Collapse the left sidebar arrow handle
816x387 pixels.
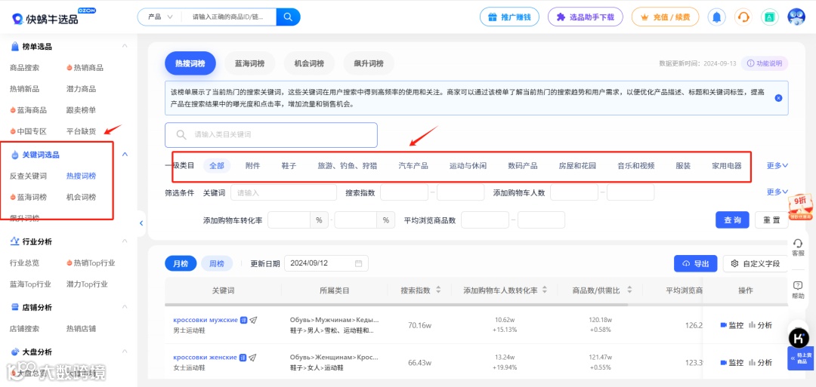click(141, 223)
